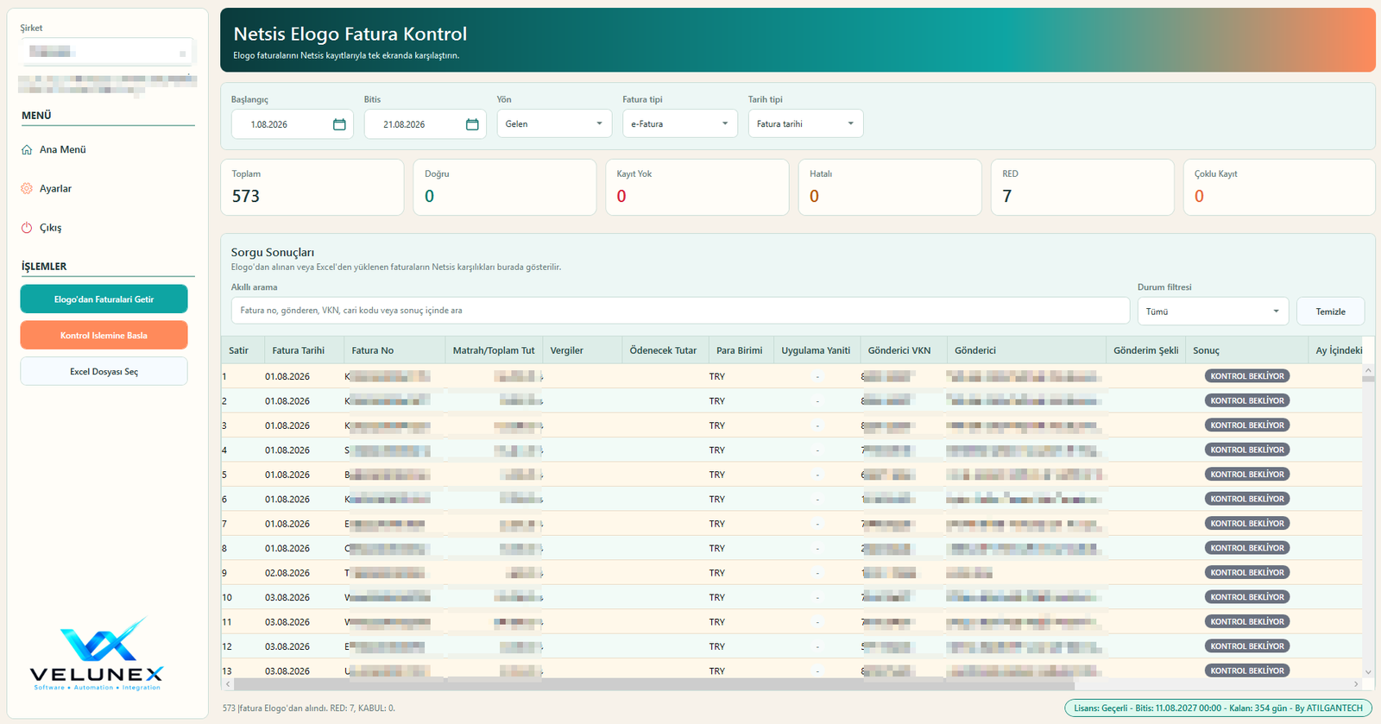Screen dimensions: 1381x724
Task: Click Elogo'dan Faturalari Getir button
Action: (104, 299)
